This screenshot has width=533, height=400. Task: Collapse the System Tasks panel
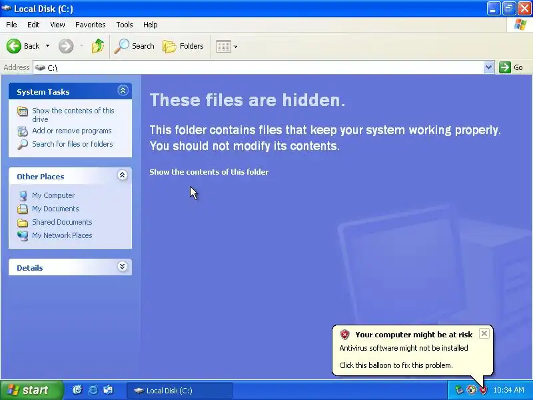pyautogui.click(x=123, y=91)
